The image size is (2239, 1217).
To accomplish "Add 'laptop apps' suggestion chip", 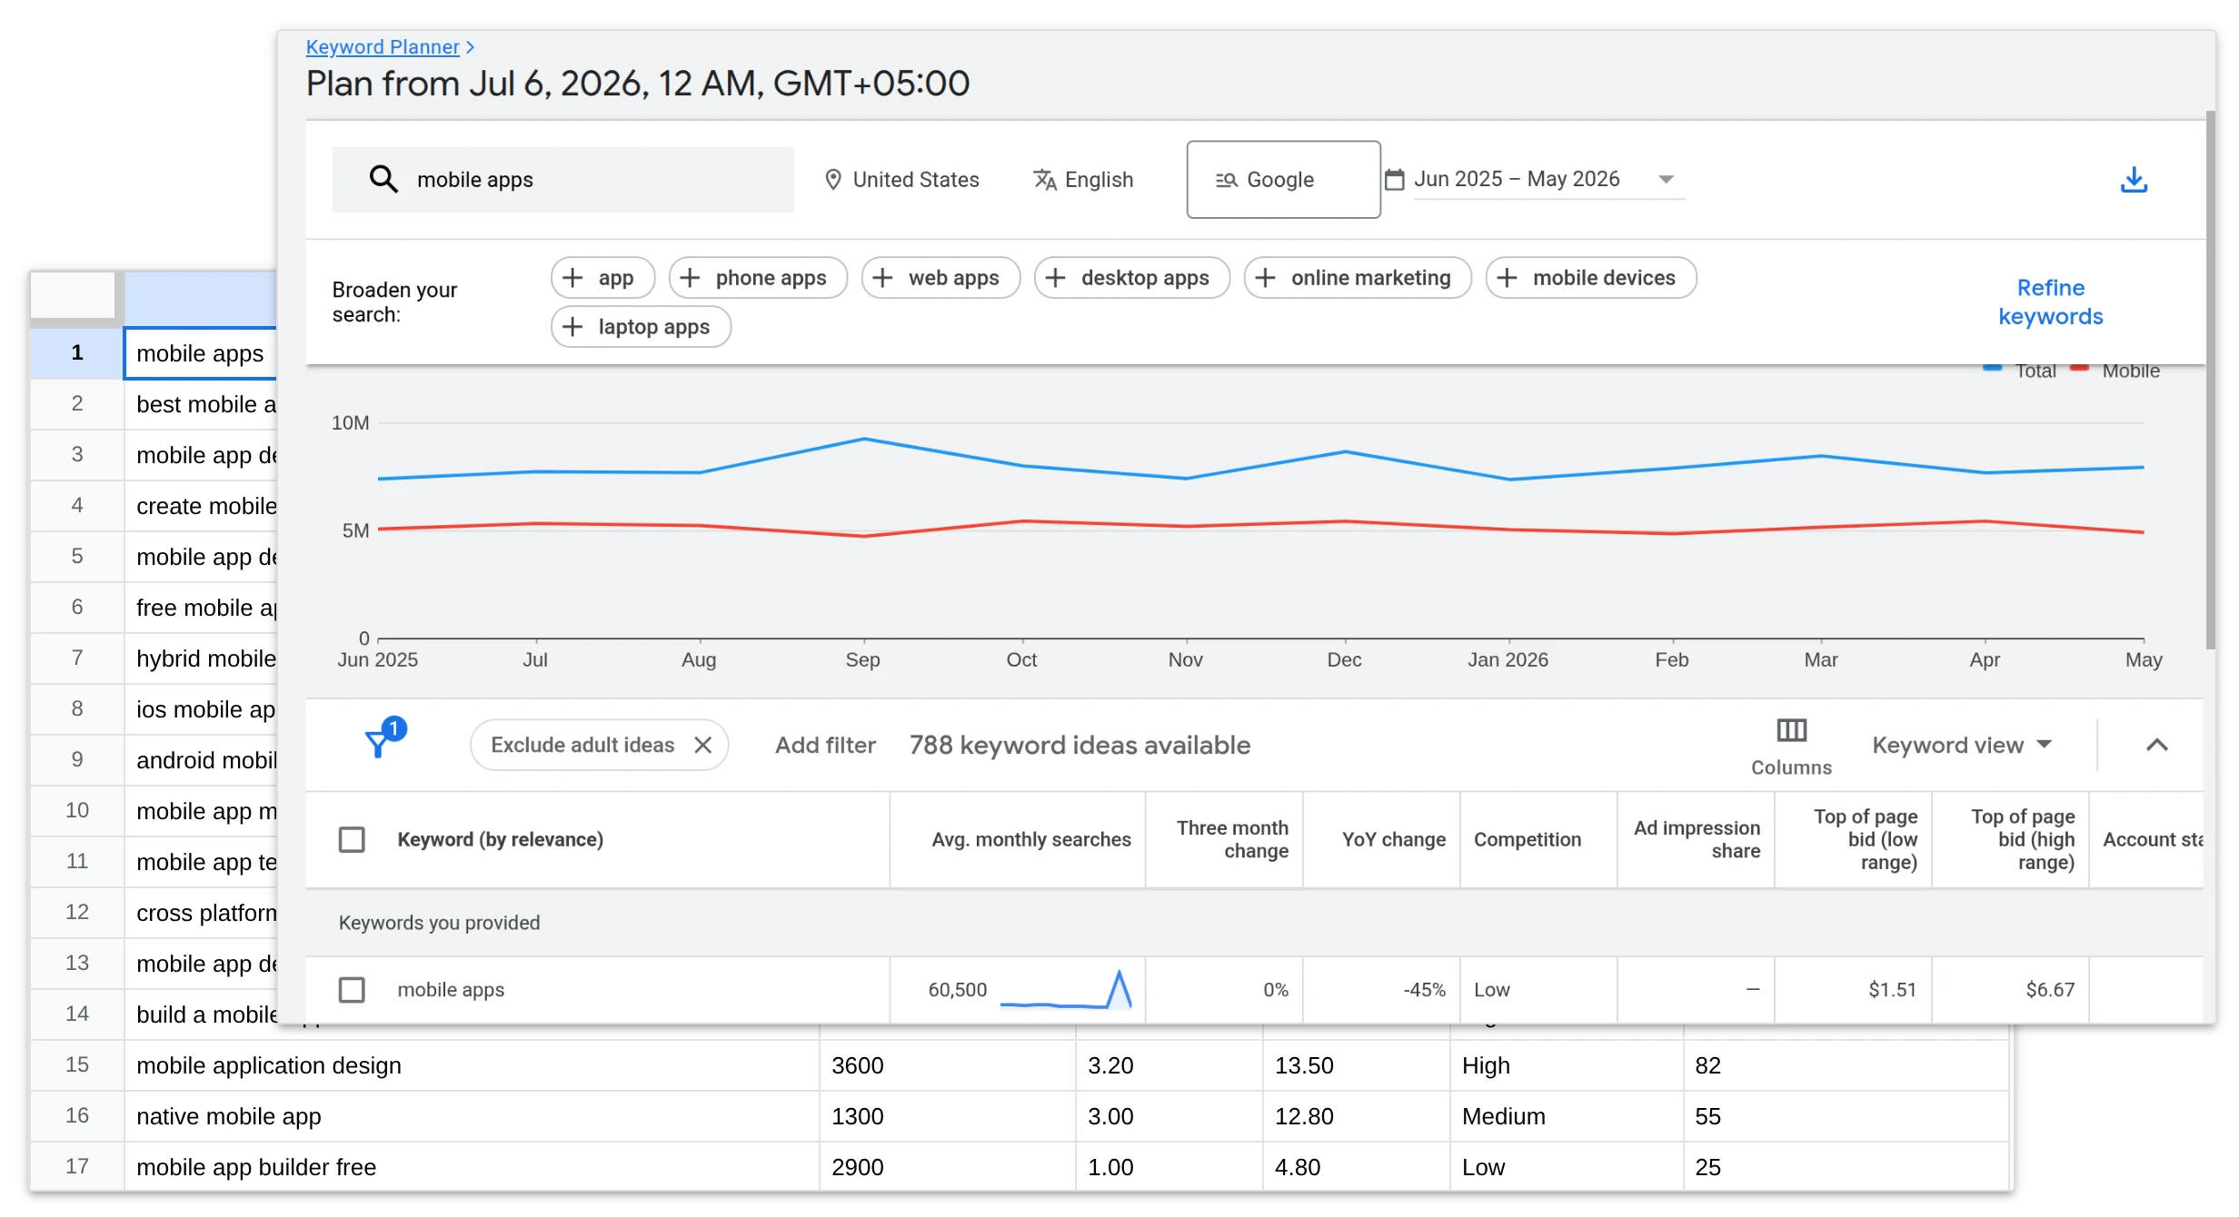I will click(641, 327).
